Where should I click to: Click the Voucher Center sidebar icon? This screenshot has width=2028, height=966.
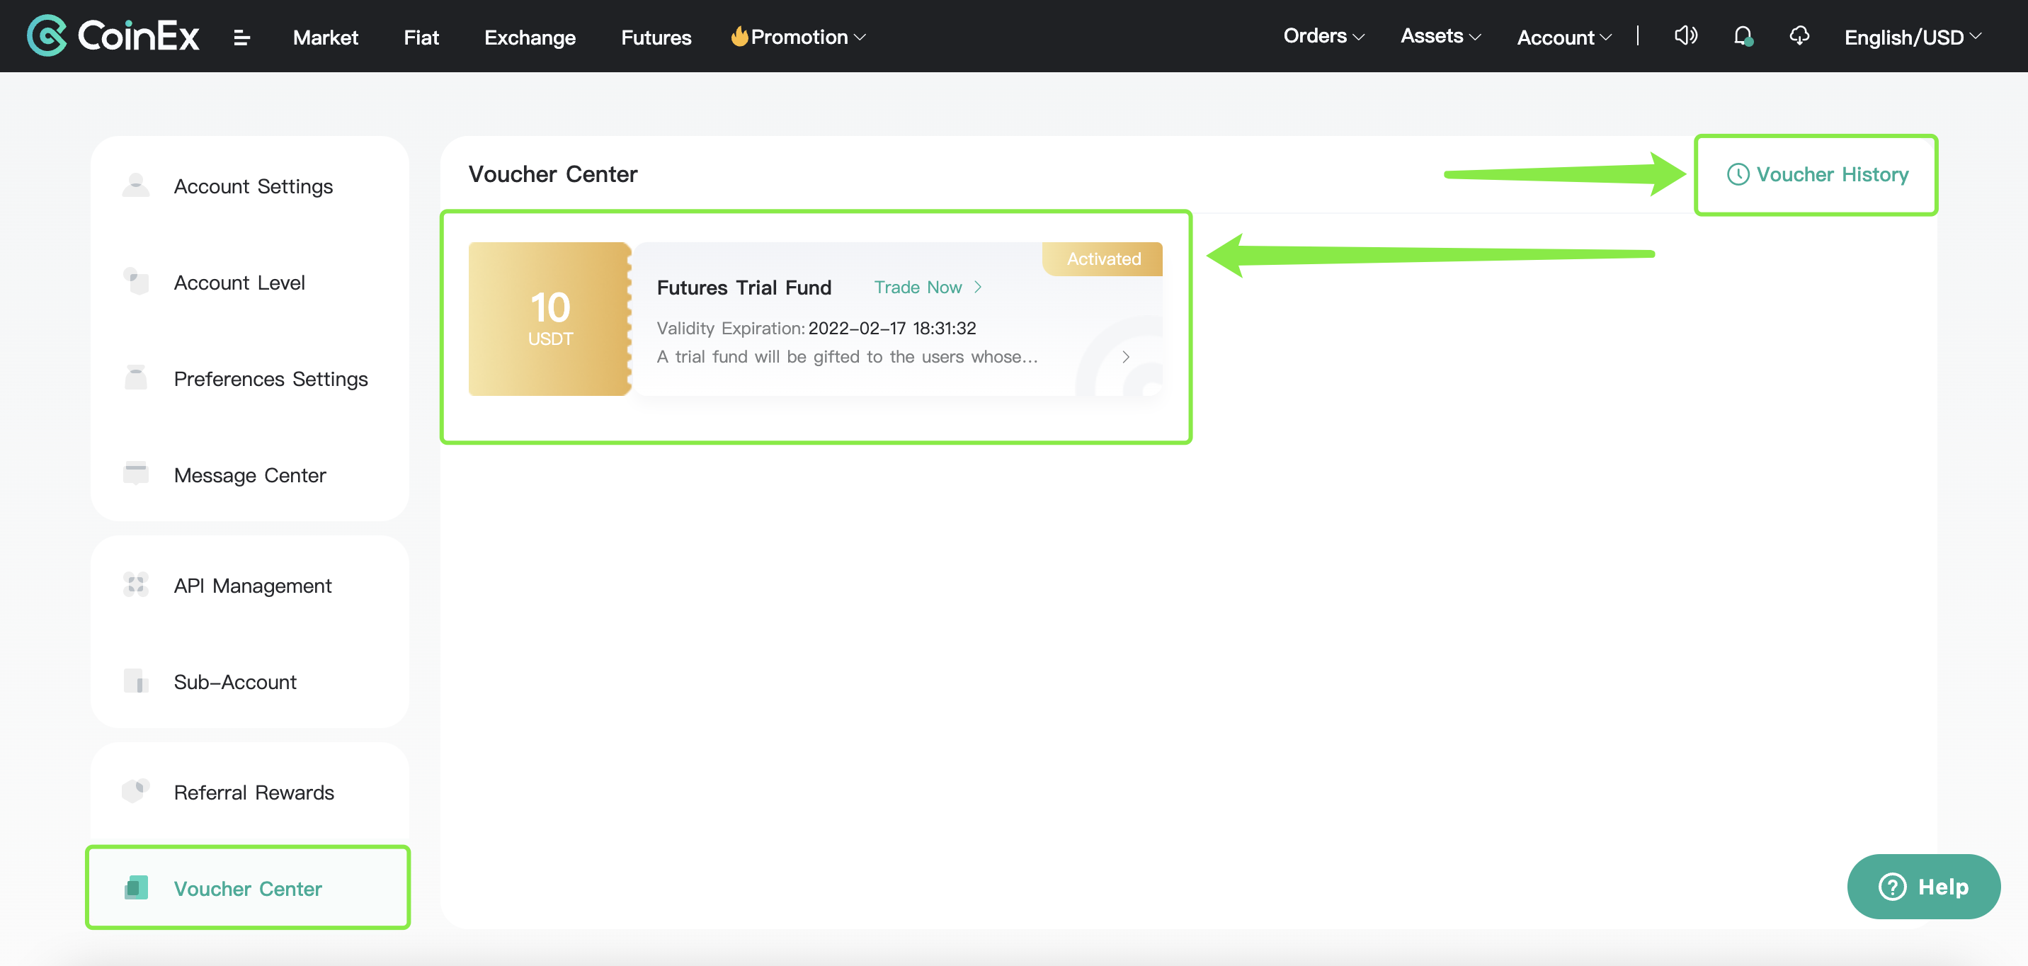coord(136,888)
